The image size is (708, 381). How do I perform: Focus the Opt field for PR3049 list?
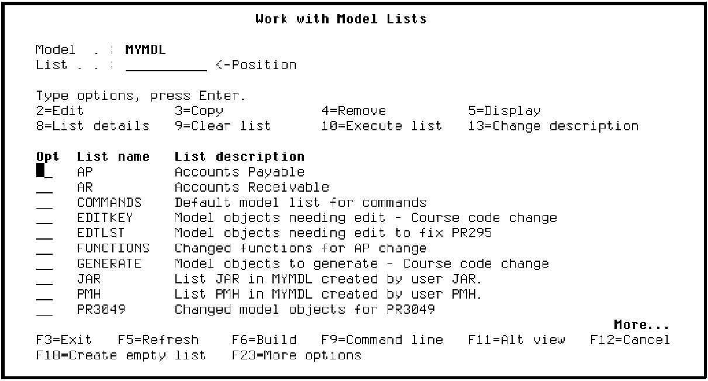(x=44, y=309)
